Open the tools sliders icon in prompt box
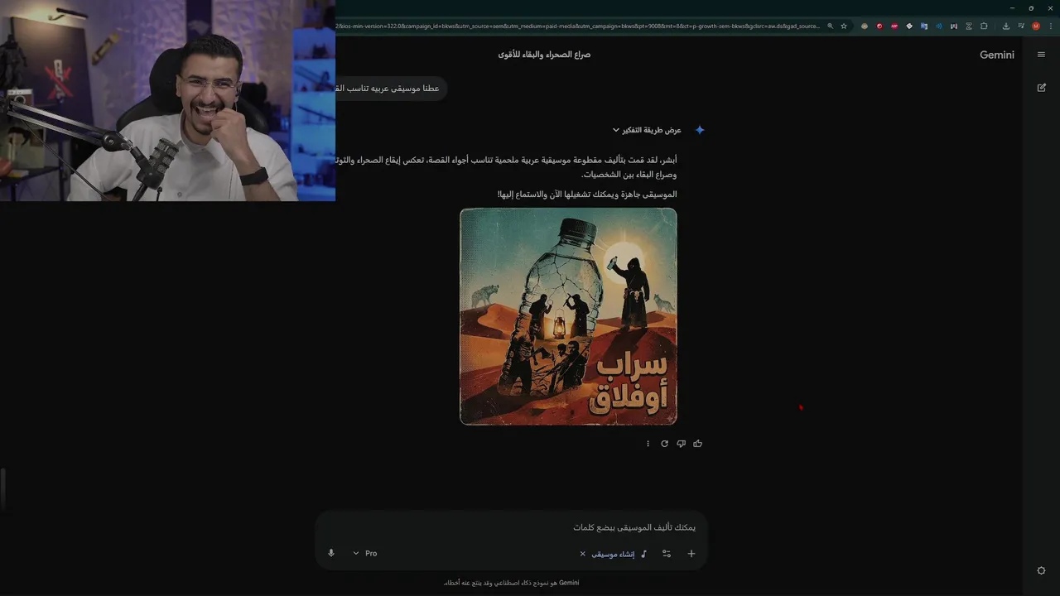 tap(667, 553)
